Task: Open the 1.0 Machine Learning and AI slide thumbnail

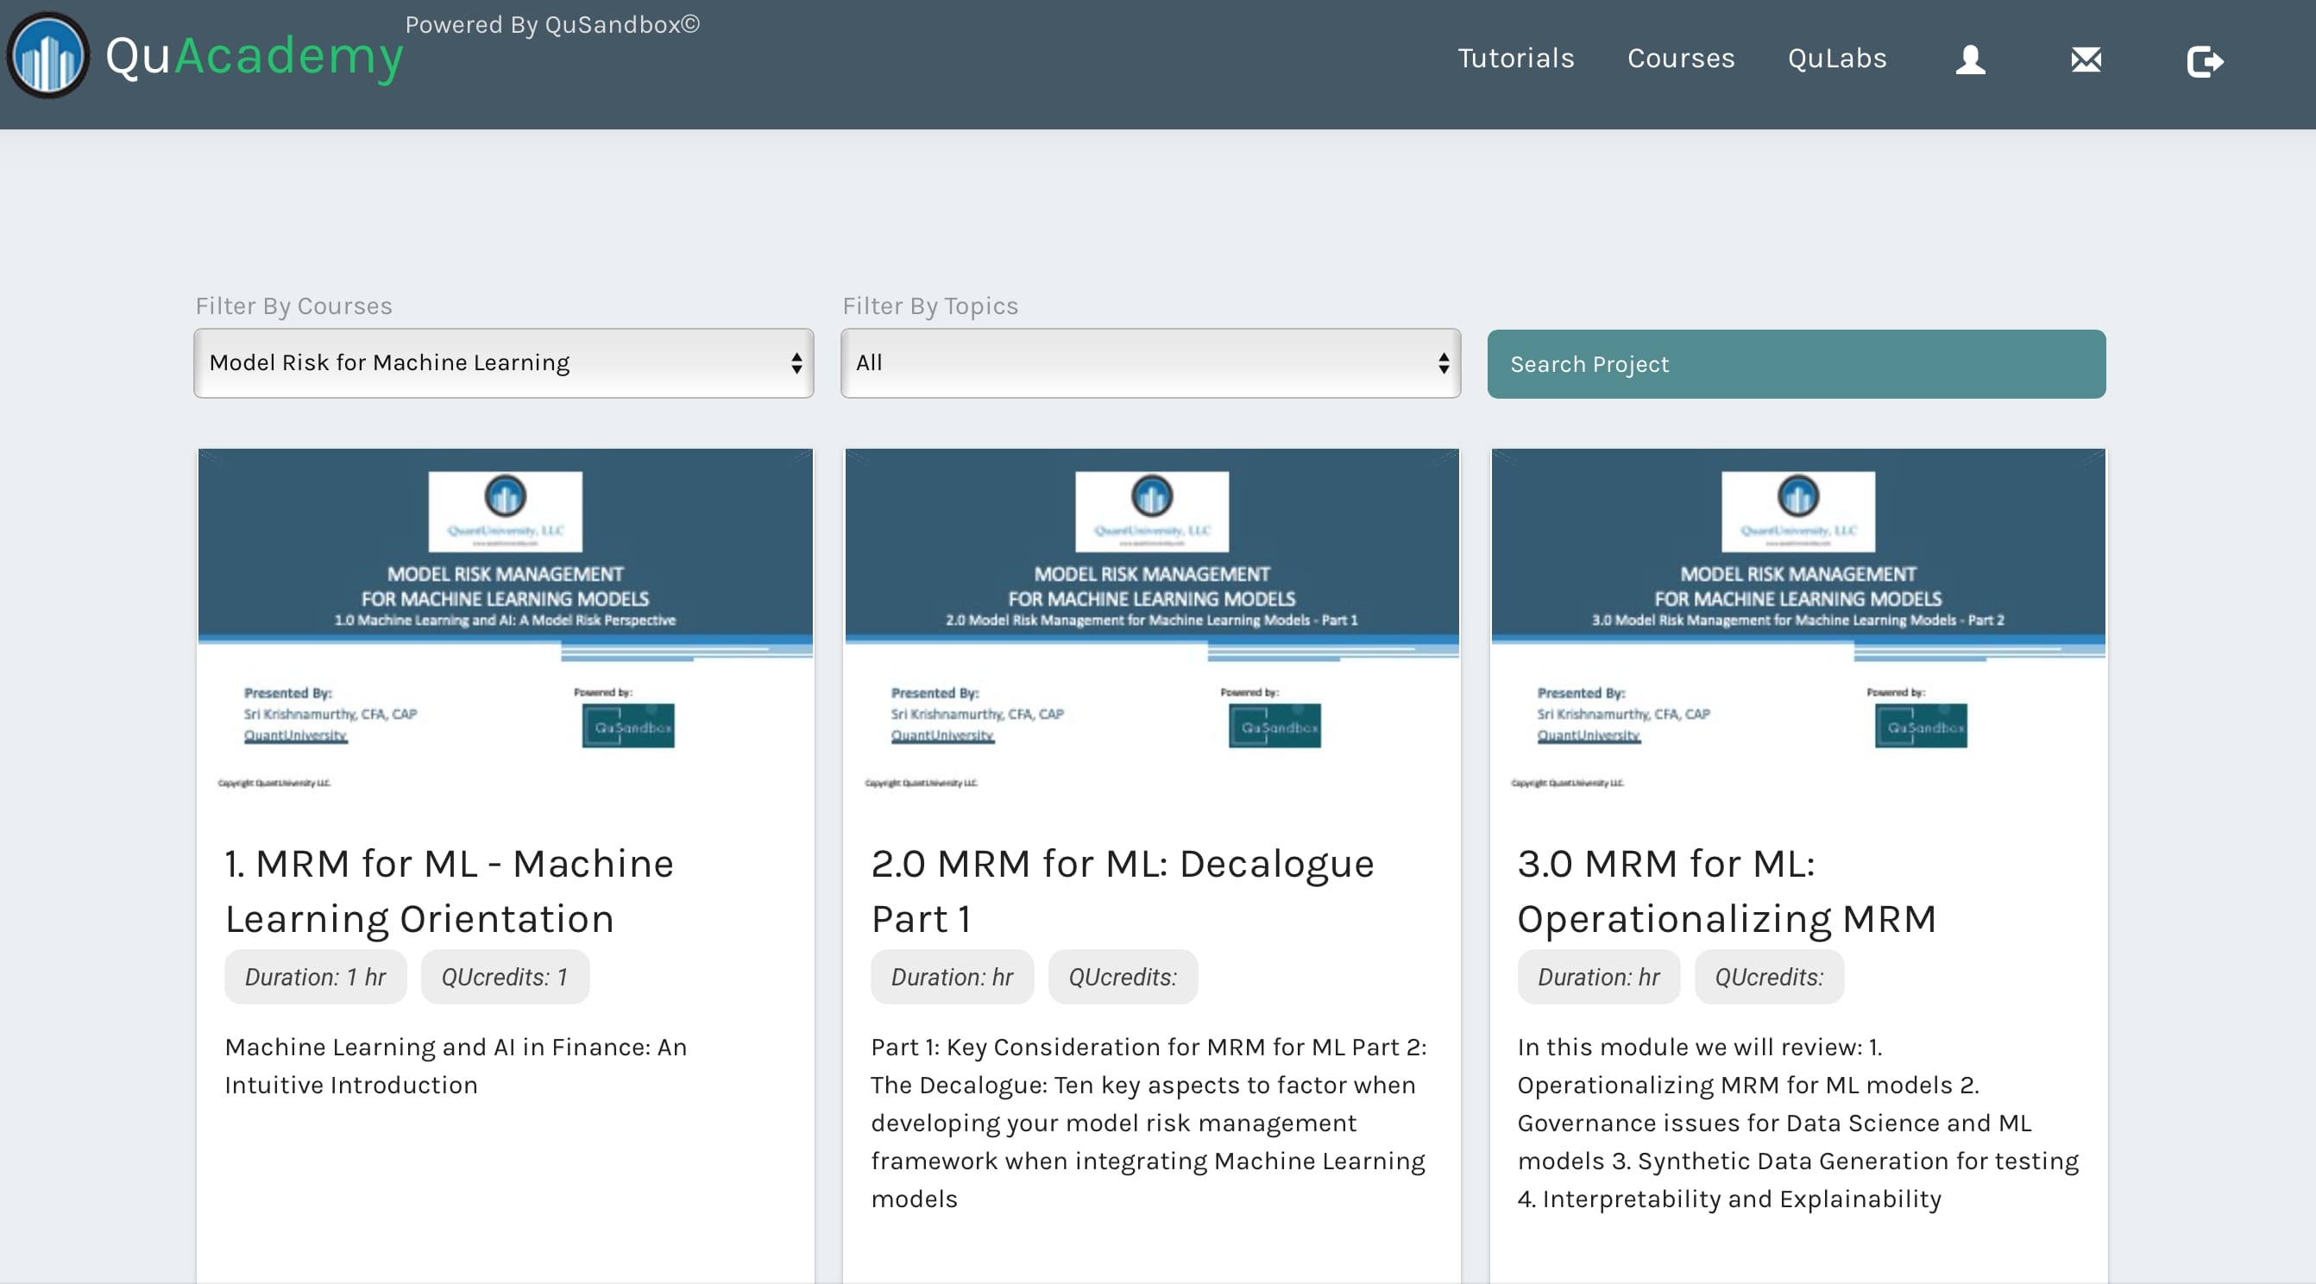Action: click(x=506, y=629)
